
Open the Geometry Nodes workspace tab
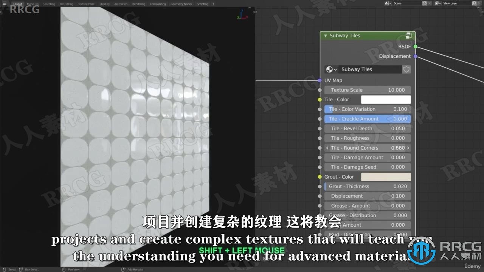coord(181,4)
